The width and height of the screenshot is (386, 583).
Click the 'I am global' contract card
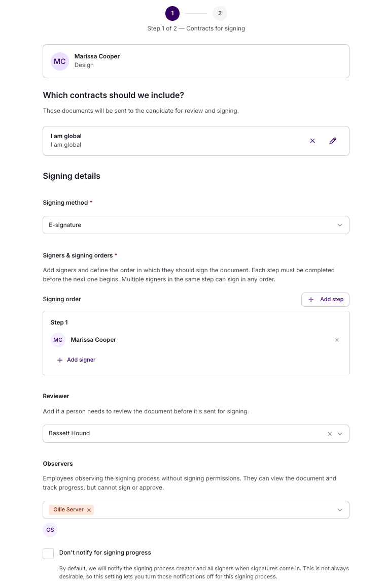[x=196, y=141]
